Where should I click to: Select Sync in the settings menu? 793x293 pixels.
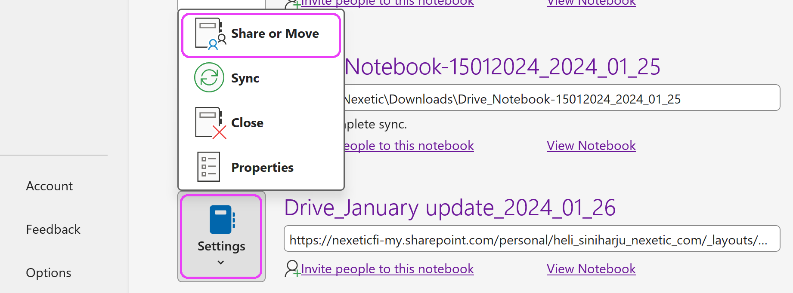tap(261, 78)
